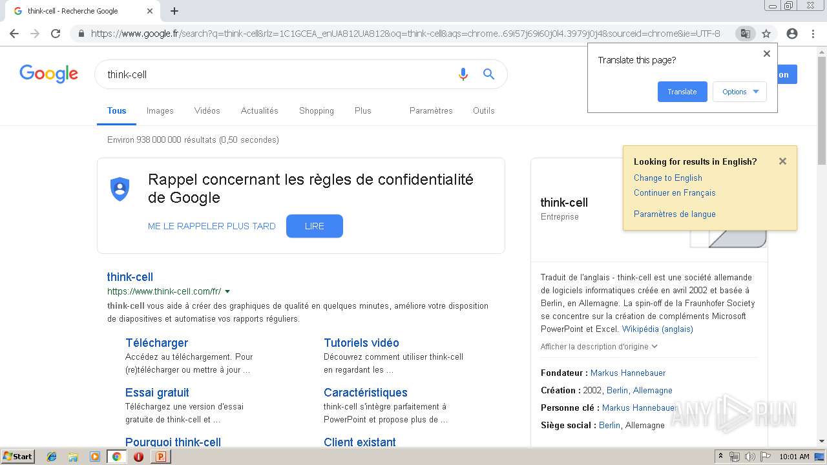
Task: Open the Wikipédia (anglais) link
Action: 658,329
